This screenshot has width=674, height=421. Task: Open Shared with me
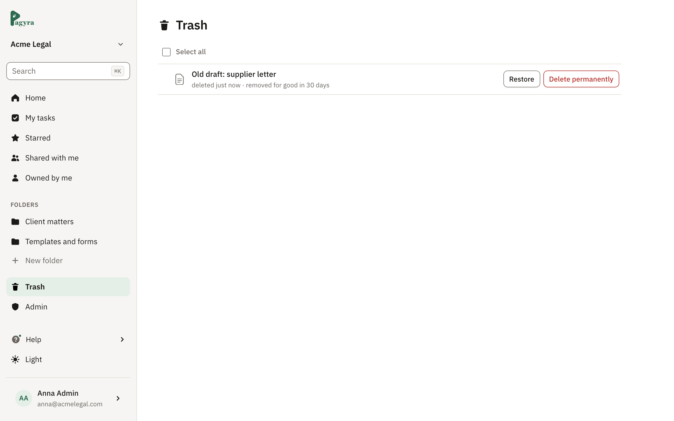pos(68,158)
